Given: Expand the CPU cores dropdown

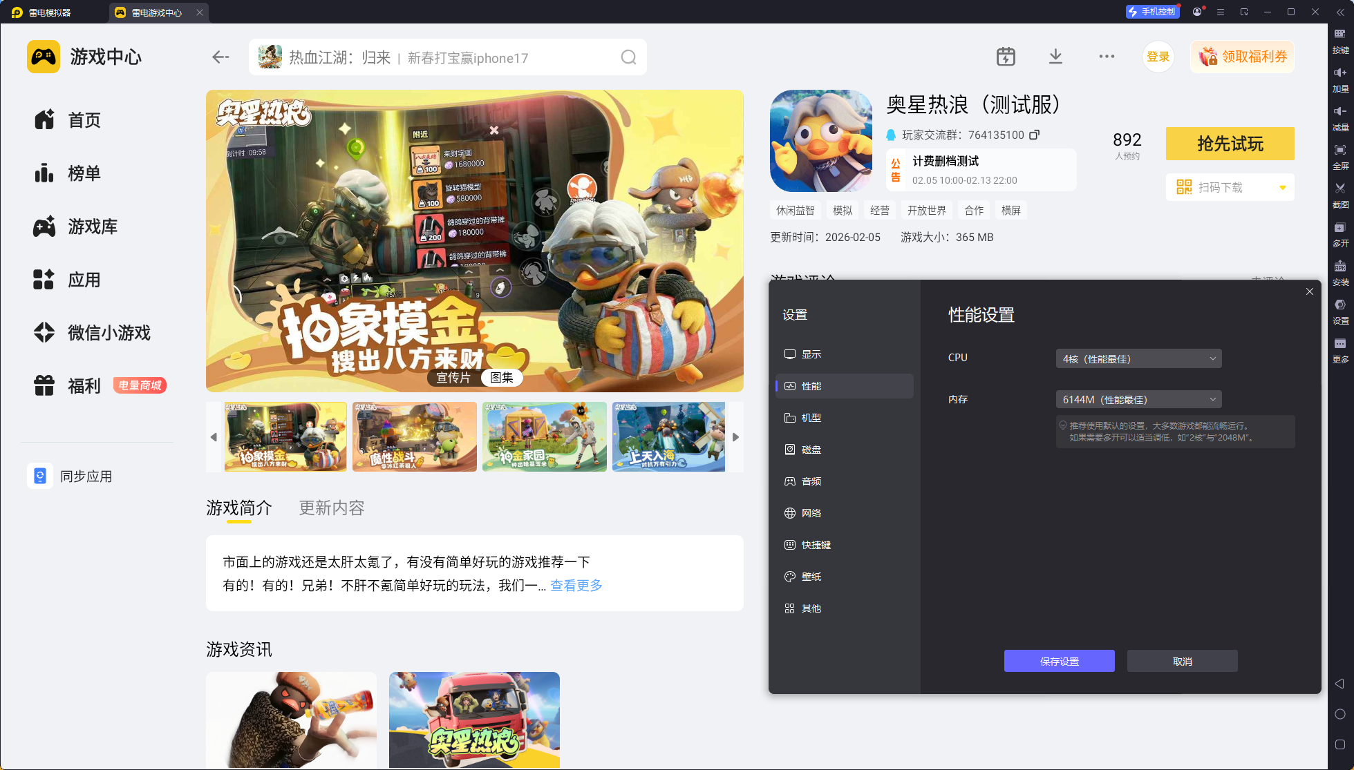Looking at the screenshot, I should coord(1138,358).
